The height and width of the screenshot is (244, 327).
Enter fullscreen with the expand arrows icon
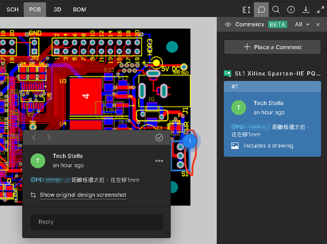click(x=320, y=10)
